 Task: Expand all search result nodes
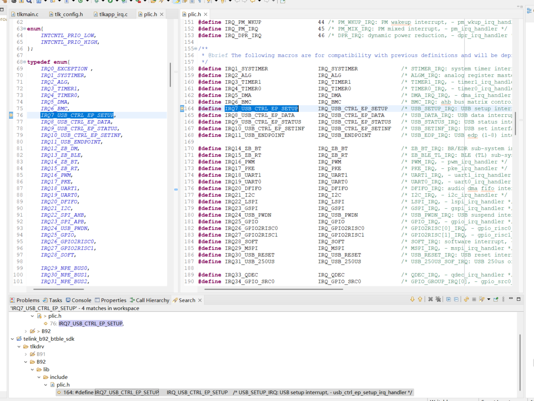pos(448,299)
